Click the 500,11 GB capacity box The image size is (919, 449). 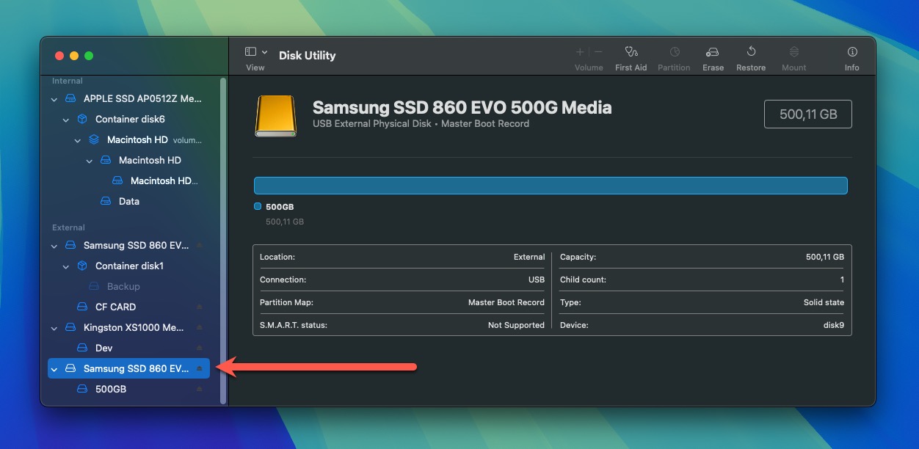pos(808,114)
